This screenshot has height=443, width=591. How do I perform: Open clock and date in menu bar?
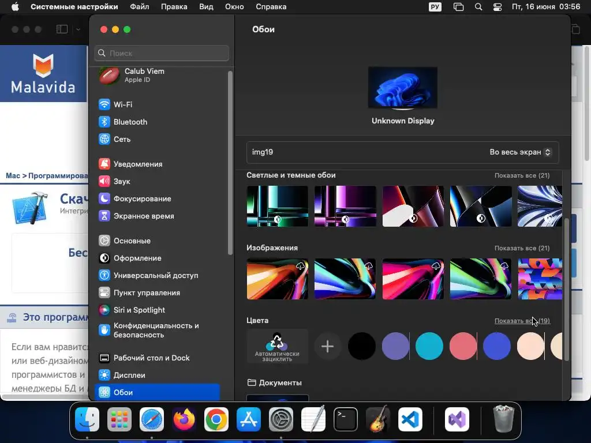(546, 7)
